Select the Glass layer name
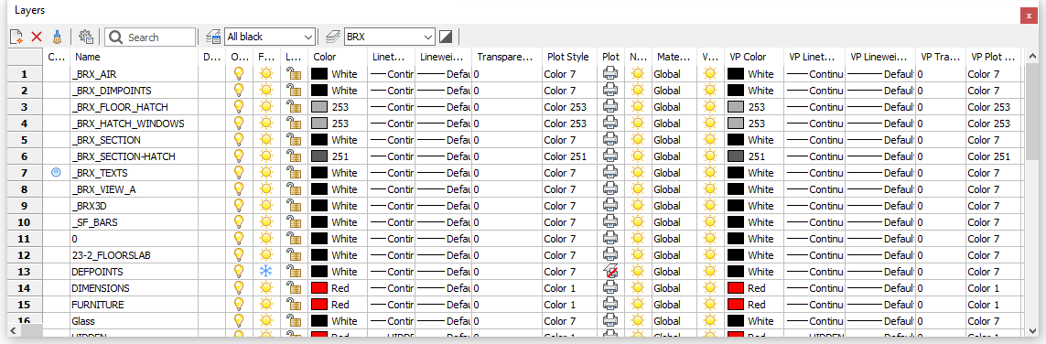The height and width of the screenshot is (344, 1046). pos(82,320)
